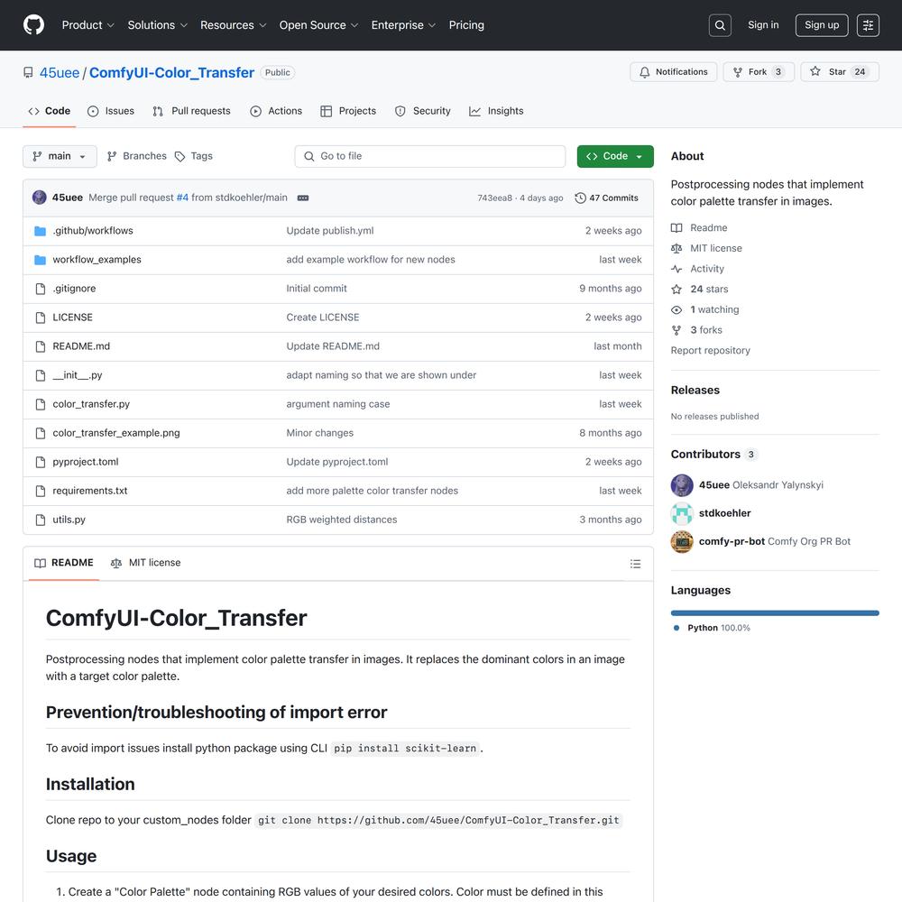Click the Notifications bell icon
This screenshot has height=902, width=902.
[645, 72]
